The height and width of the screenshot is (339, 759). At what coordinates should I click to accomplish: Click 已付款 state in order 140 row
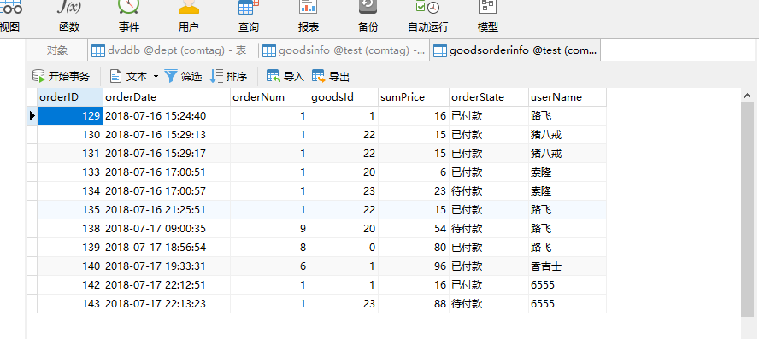coord(488,266)
